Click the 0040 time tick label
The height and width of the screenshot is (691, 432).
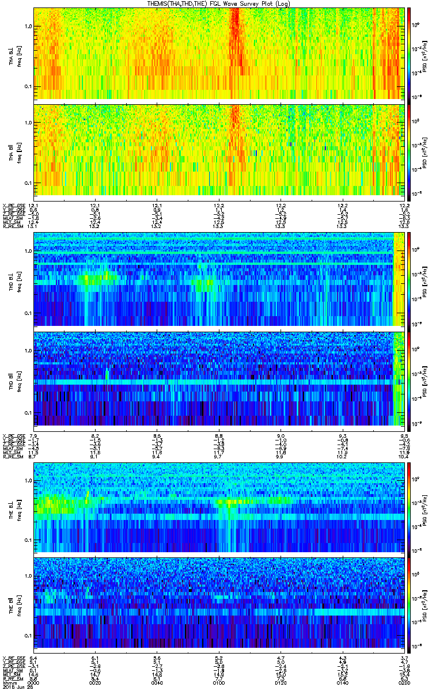[x=157, y=682]
